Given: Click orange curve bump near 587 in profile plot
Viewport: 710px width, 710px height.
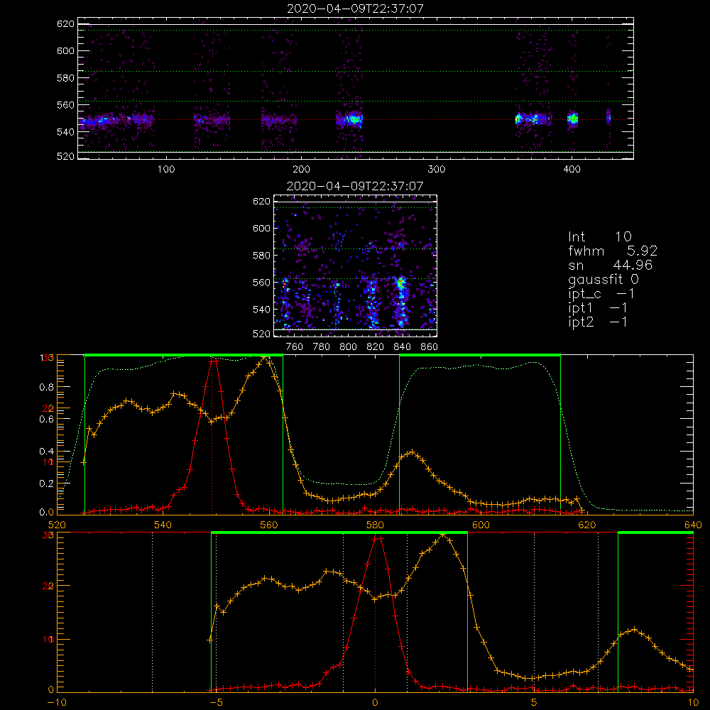Looking at the screenshot, I should 412,452.
